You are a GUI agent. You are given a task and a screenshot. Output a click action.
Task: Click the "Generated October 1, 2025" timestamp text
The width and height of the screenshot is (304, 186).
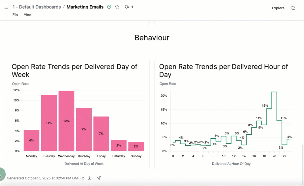[46, 178]
